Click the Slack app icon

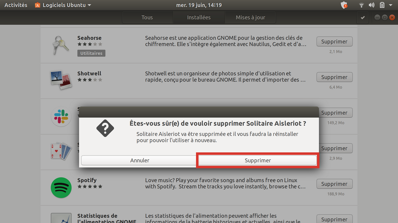[61, 116]
